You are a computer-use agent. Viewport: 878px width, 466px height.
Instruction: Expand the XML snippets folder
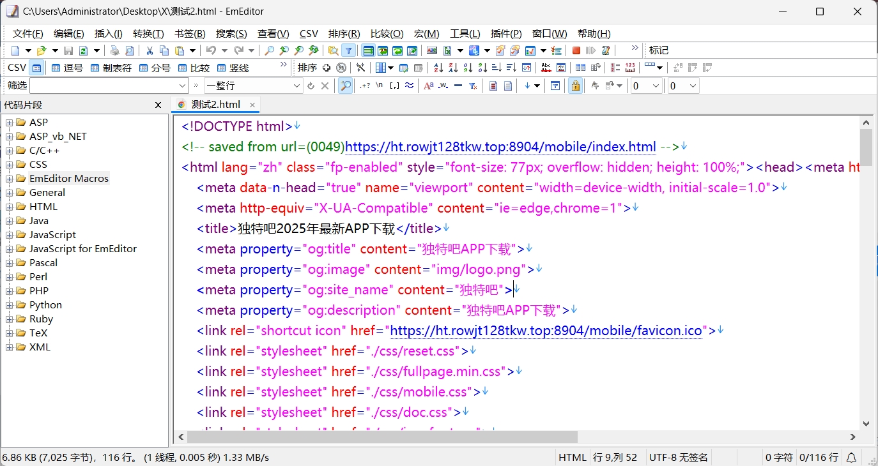point(10,347)
